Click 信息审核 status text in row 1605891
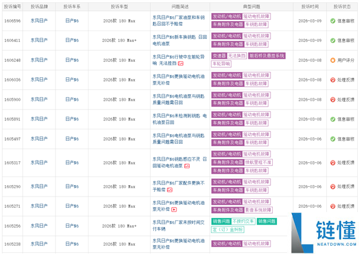This screenshot has height=254, width=359. (x=346, y=119)
